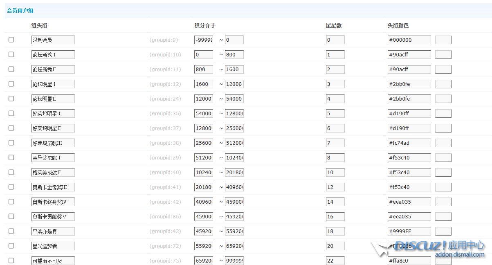492x265 pixels.
Task: Enable the checkbox for 奥斯卡金像奖III
Action: 11,187
